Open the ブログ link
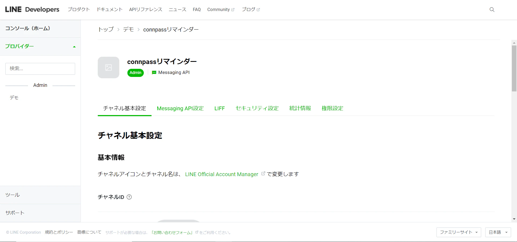 pyautogui.click(x=248, y=9)
